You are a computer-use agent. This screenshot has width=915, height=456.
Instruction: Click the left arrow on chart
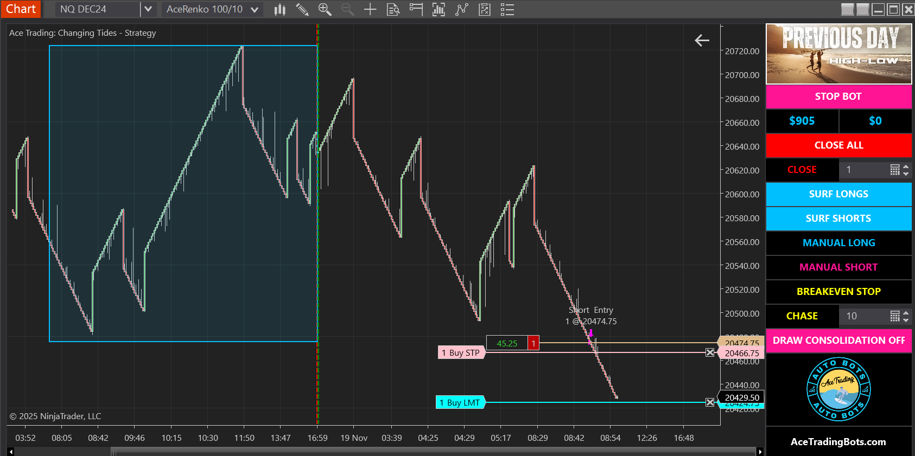point(702,40)
